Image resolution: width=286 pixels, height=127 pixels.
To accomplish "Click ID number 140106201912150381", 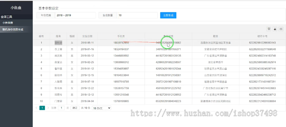I will tap(168, 75).
